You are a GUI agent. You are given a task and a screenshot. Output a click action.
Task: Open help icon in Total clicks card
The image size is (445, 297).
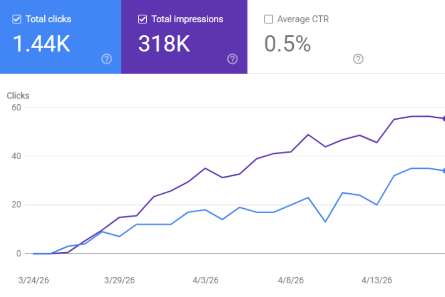107,59
